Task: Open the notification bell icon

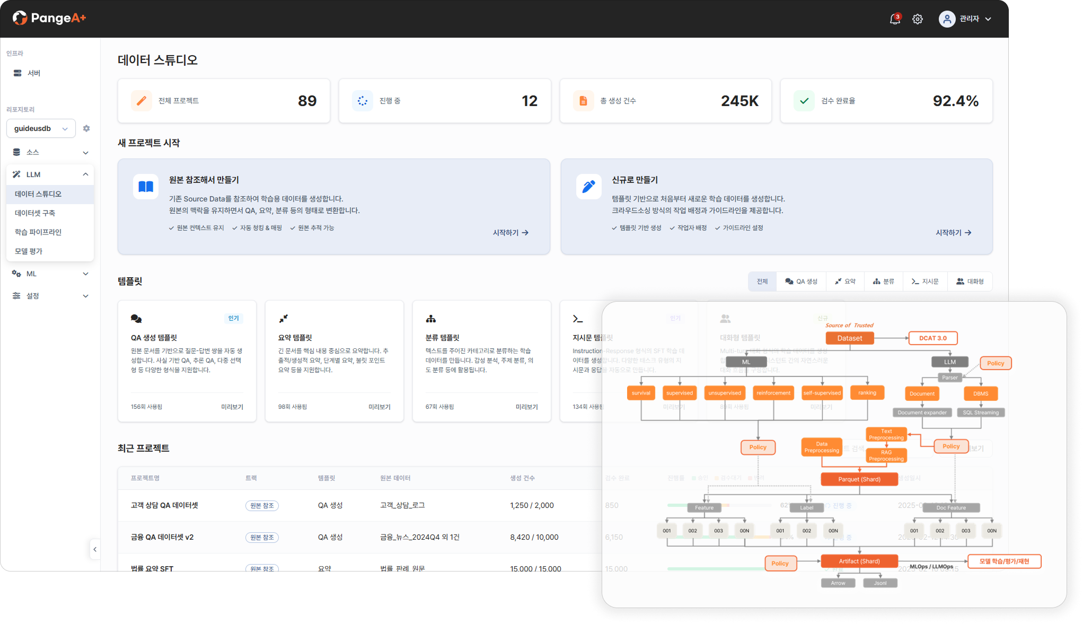Action: 894,19
